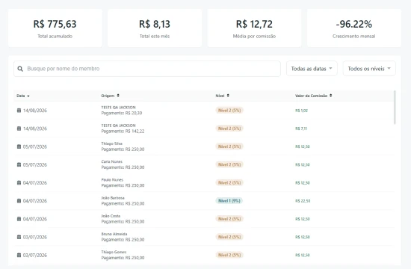411x269 pixels.
Task: Click the sort caret beside the Data header
Action: click(28, 96)
